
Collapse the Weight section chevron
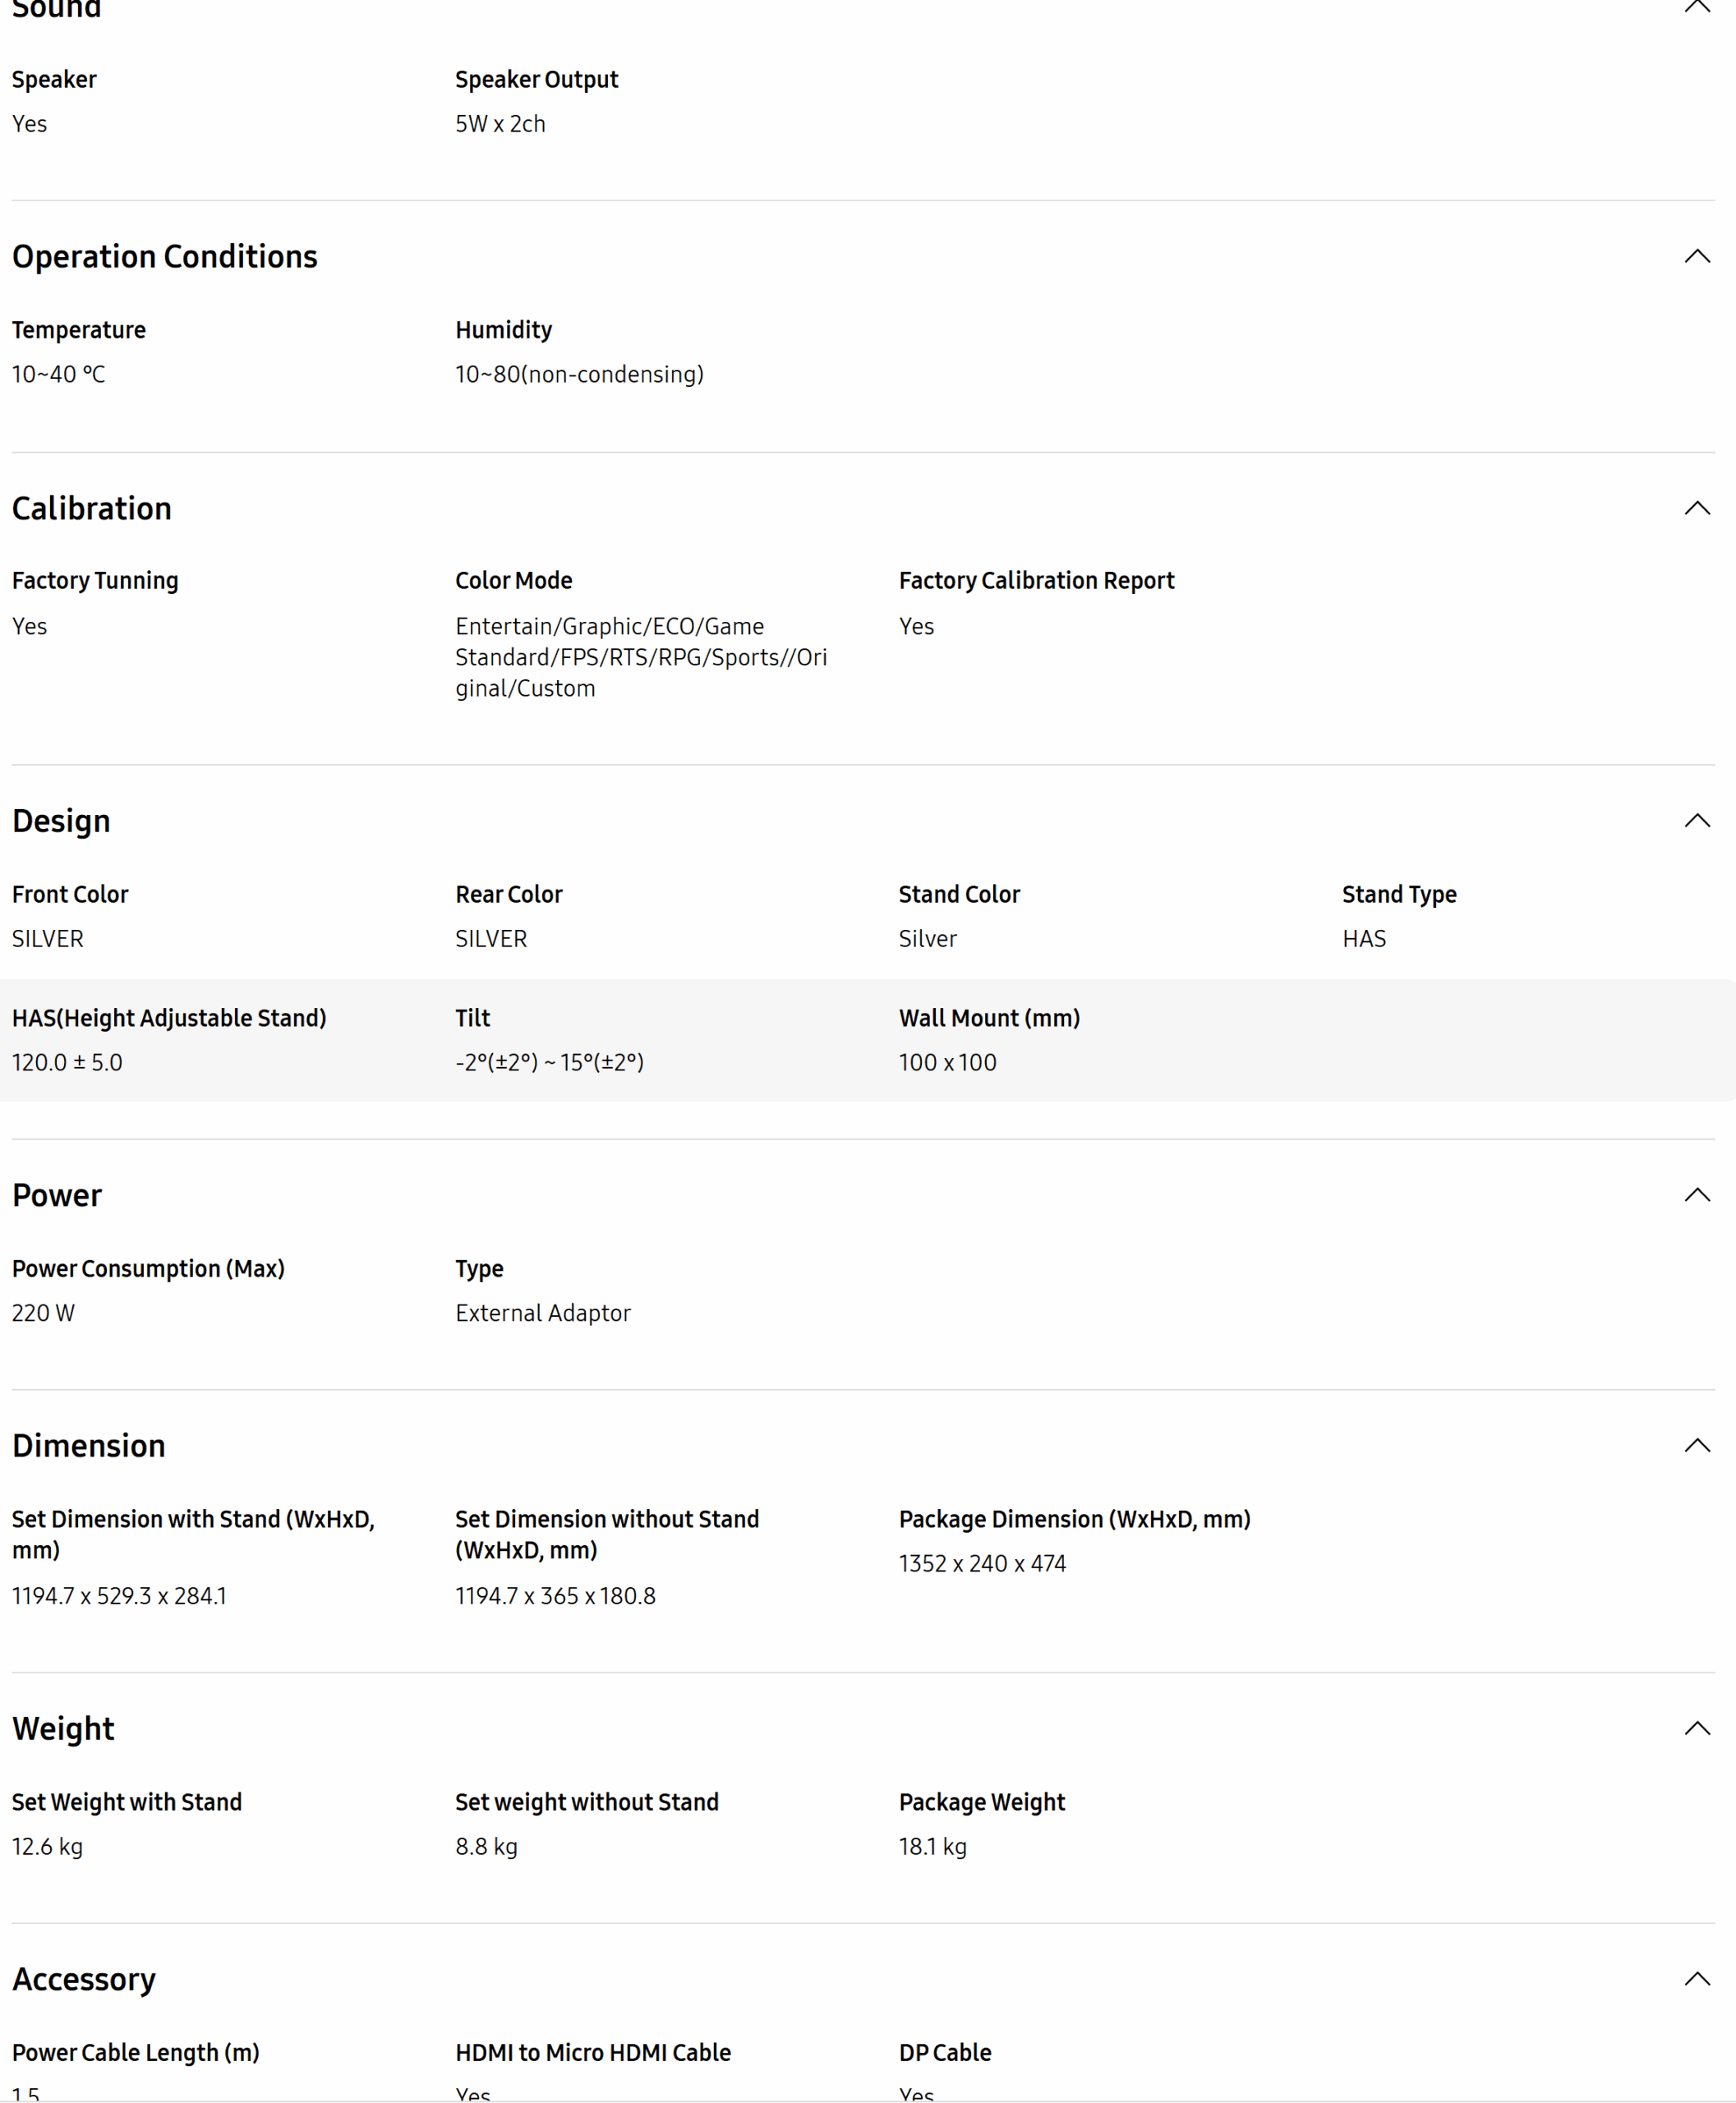tap(1697, 1727)
